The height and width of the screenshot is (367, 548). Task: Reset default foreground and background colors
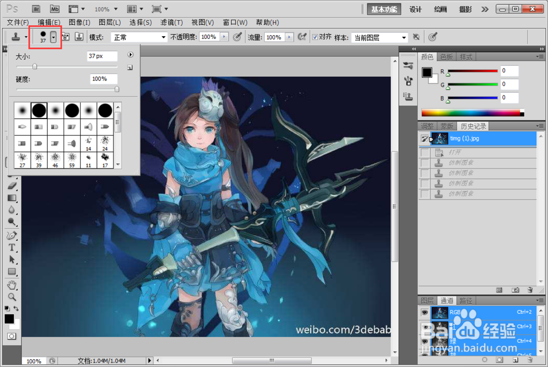pyautogui.click(x=7, y=308)
